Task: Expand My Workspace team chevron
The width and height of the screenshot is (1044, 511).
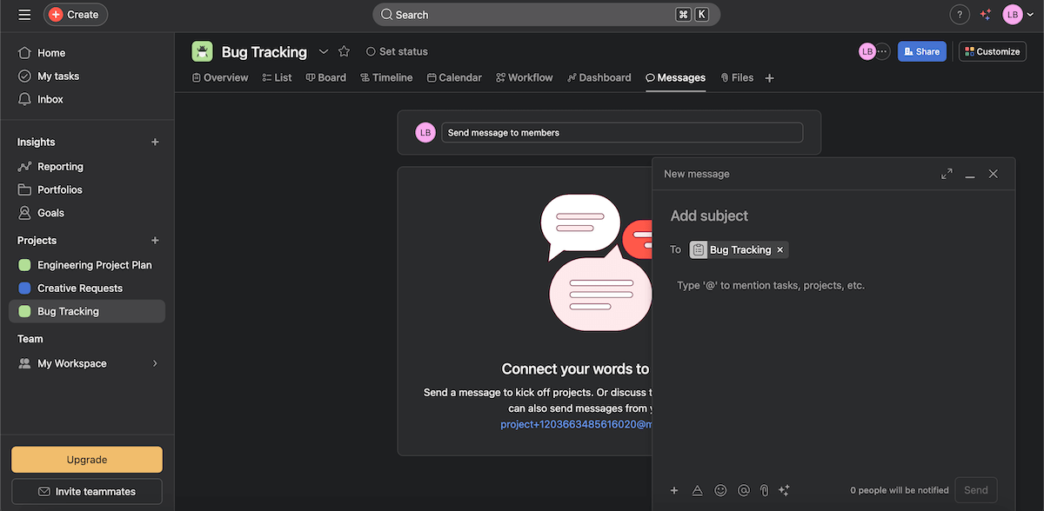Action: (155, 363)
